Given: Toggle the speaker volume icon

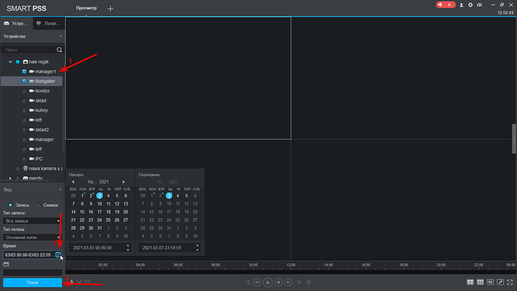Looking at the screenshot, I should (309, 282).
